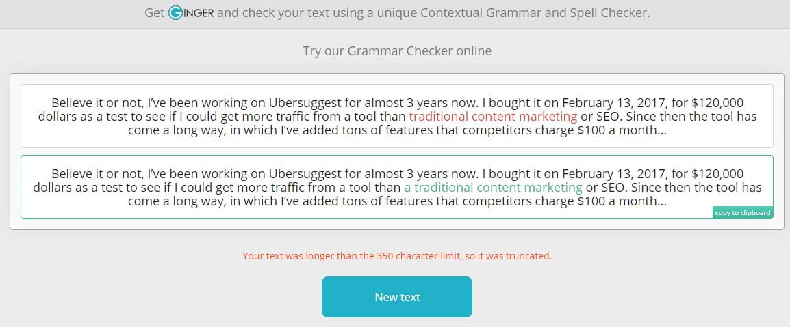The height and width of the screenshot is (327, 790).
Task: Click the Ginger logo in the top banner
Action: click(x=191, y=12)
